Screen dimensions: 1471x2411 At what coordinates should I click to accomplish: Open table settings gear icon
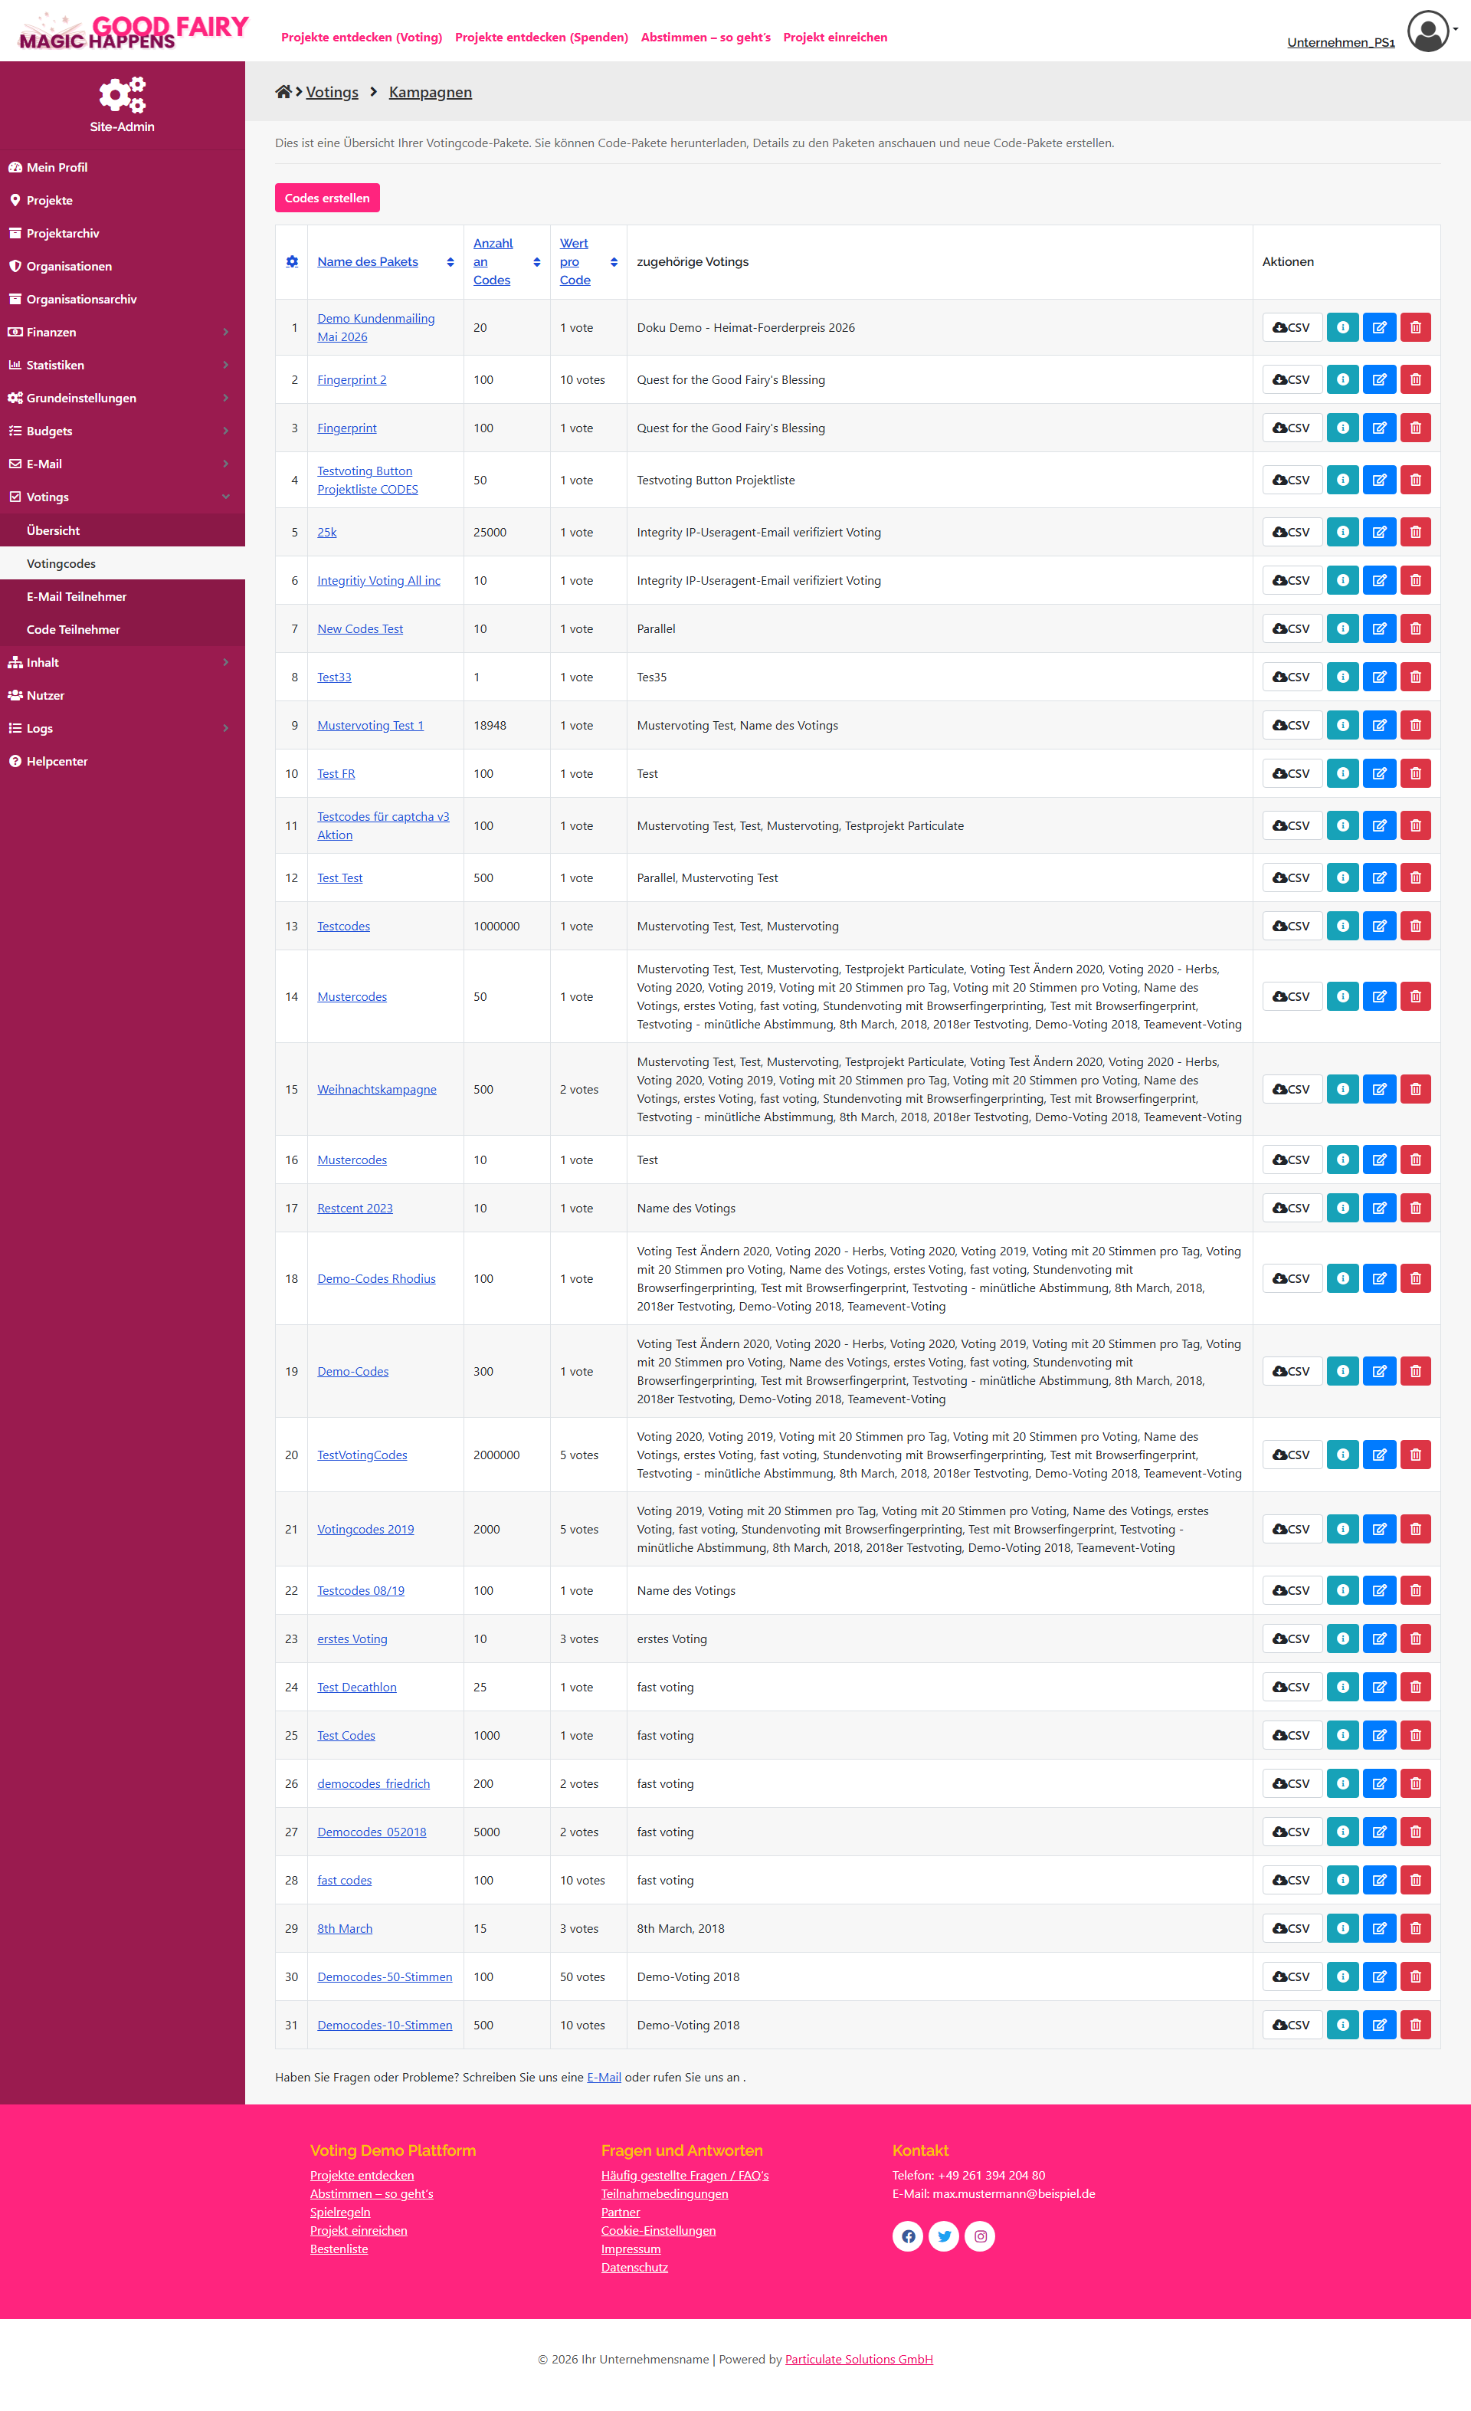coord(291,261)
